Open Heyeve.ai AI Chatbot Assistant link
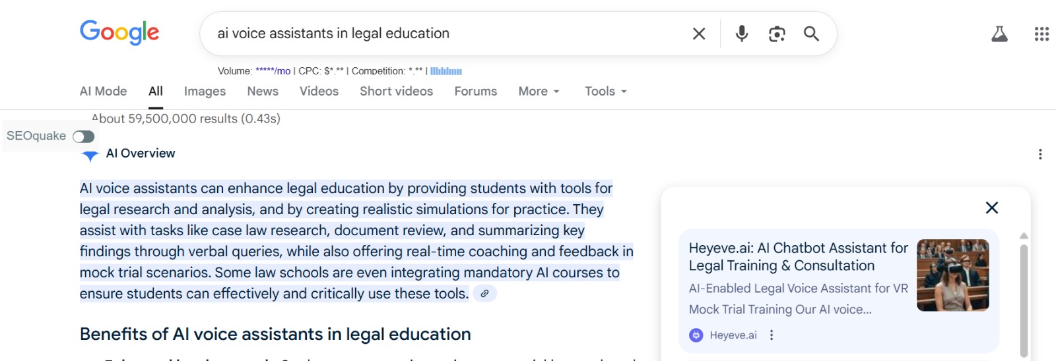 [798, 257]
